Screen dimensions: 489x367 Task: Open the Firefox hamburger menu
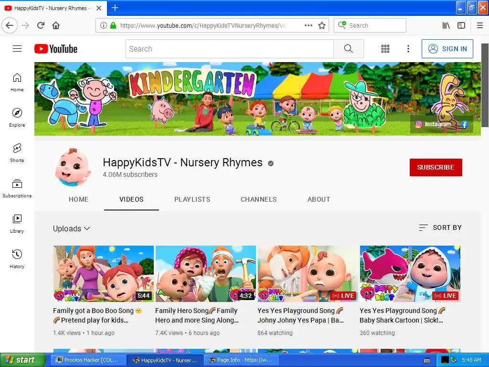click(480, 25)
